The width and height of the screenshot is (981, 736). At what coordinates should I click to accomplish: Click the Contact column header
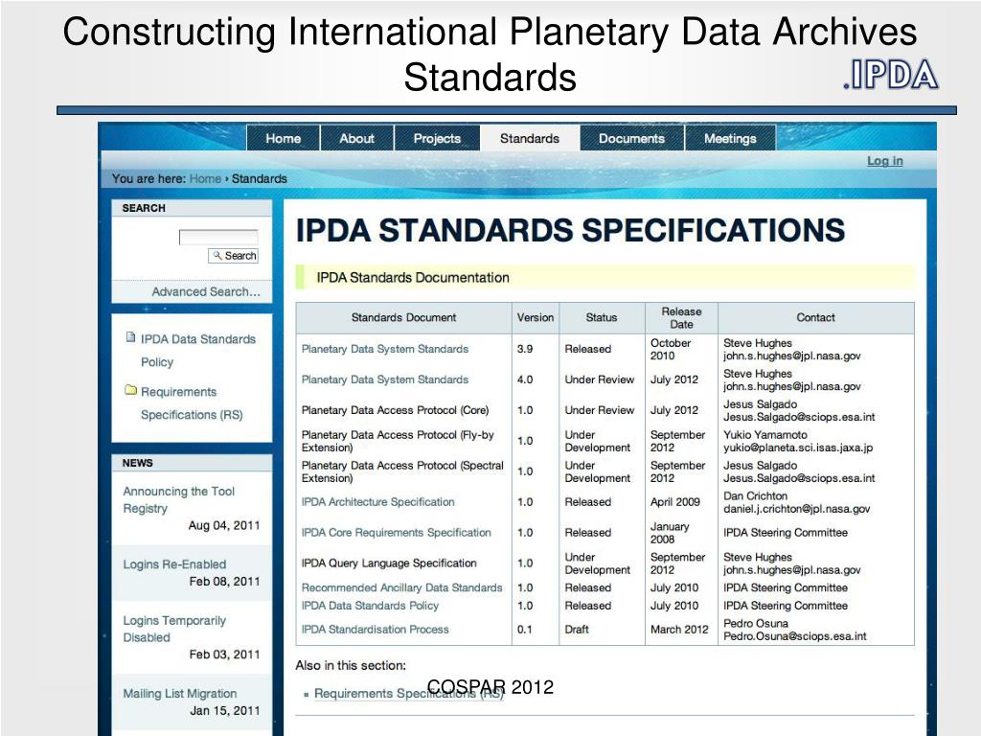click(x=815, y=317)
